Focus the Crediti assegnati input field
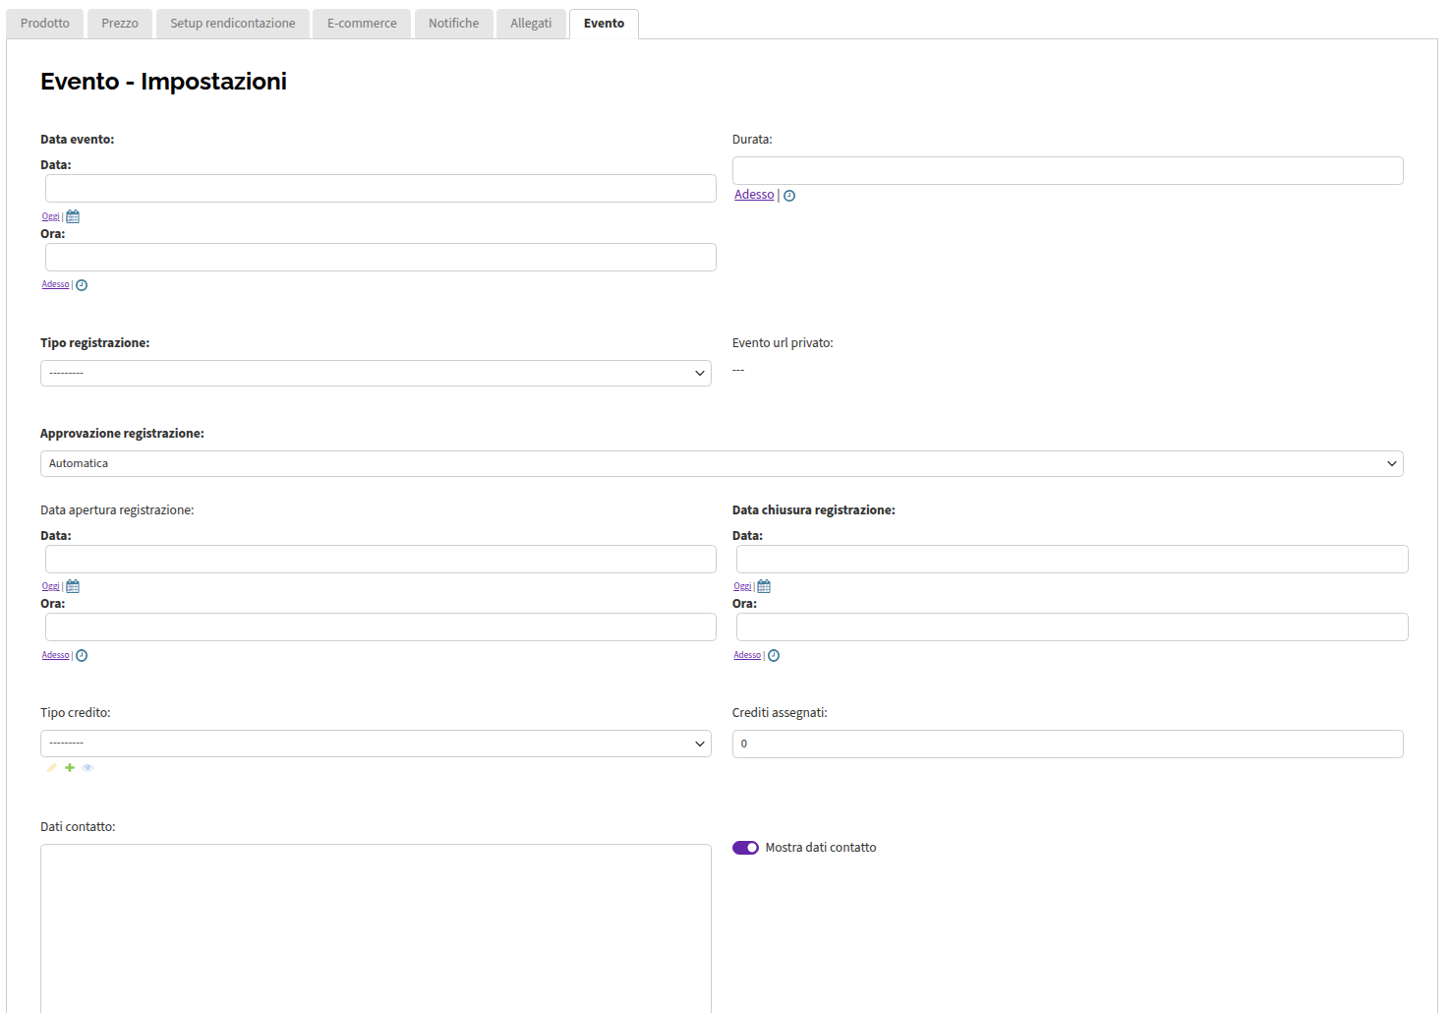 (x=1068, y=744)
